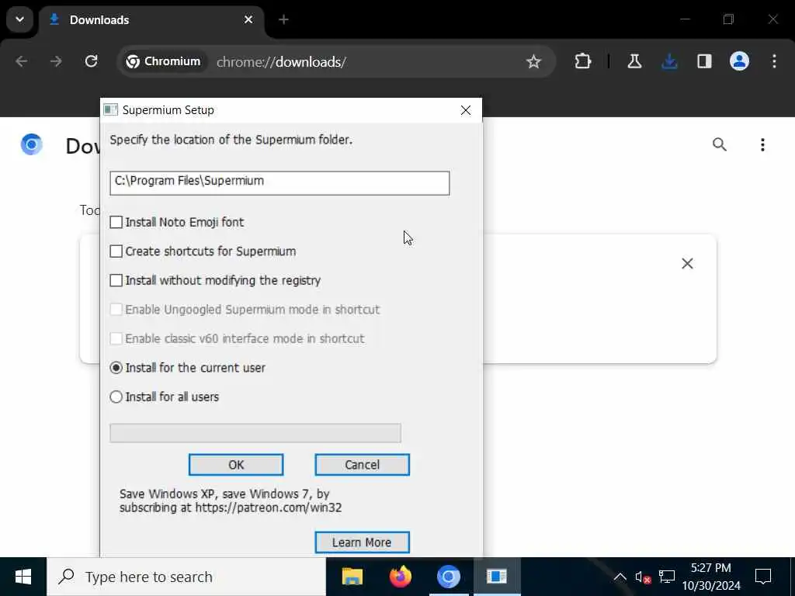Open the tab search dropdown in Chromium
Viewport: 795px width, 596px height.
pos(19,19)
